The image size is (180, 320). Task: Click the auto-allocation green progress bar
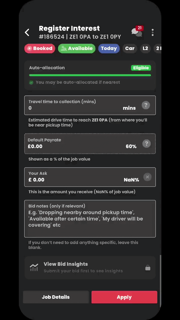coord(90,75)
